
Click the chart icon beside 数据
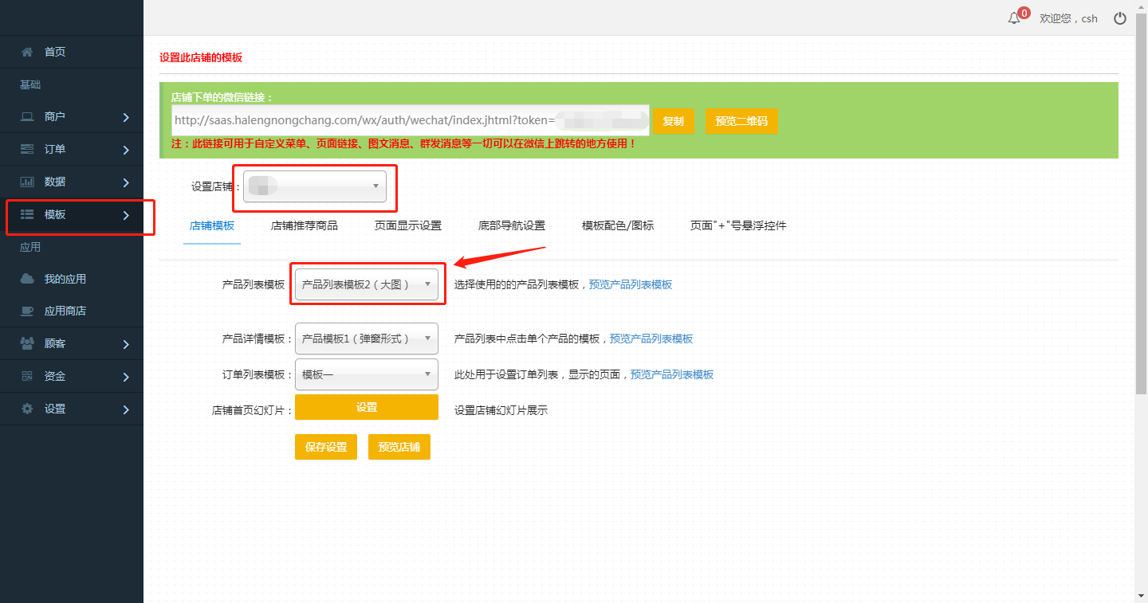(27, 182)
